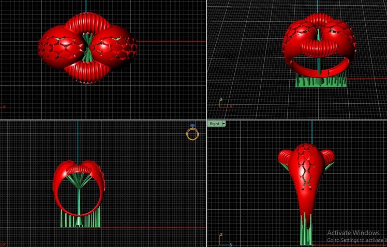Click the axis icon in perspective viewport

[x=221, y=103]
